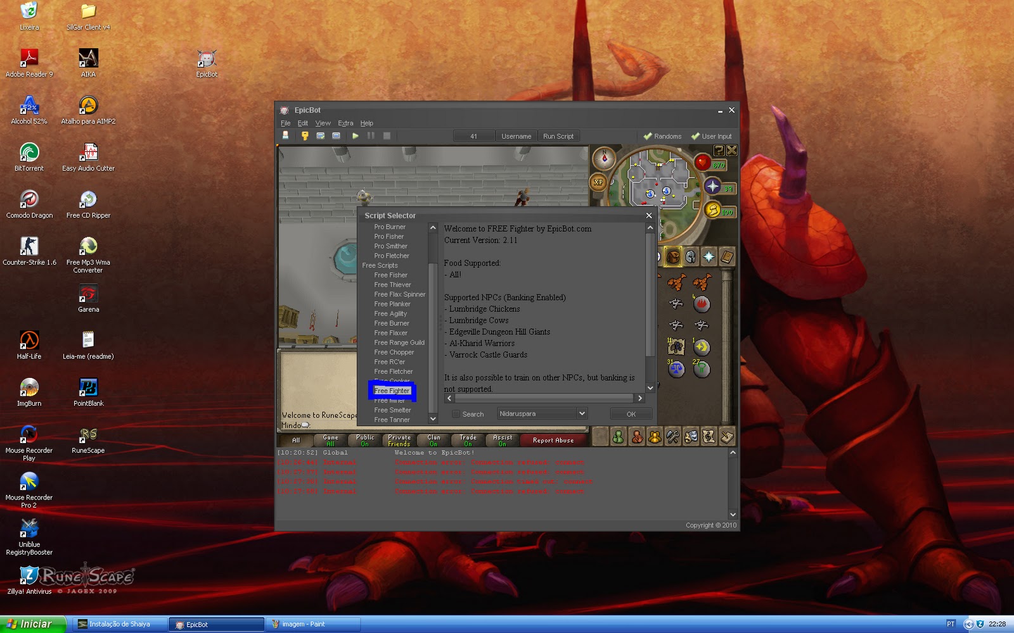
Task: Select the Counter-Strike 1.6 desktop icon
Action: (29, 251)
